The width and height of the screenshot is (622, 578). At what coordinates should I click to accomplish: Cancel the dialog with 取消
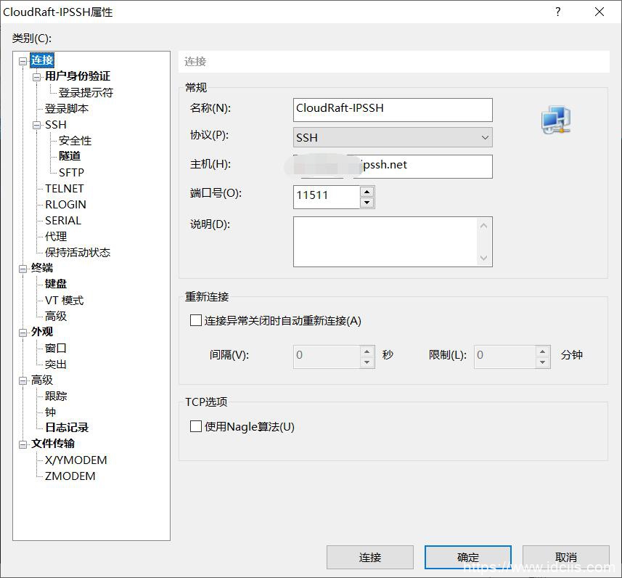(x=565, y=557)
